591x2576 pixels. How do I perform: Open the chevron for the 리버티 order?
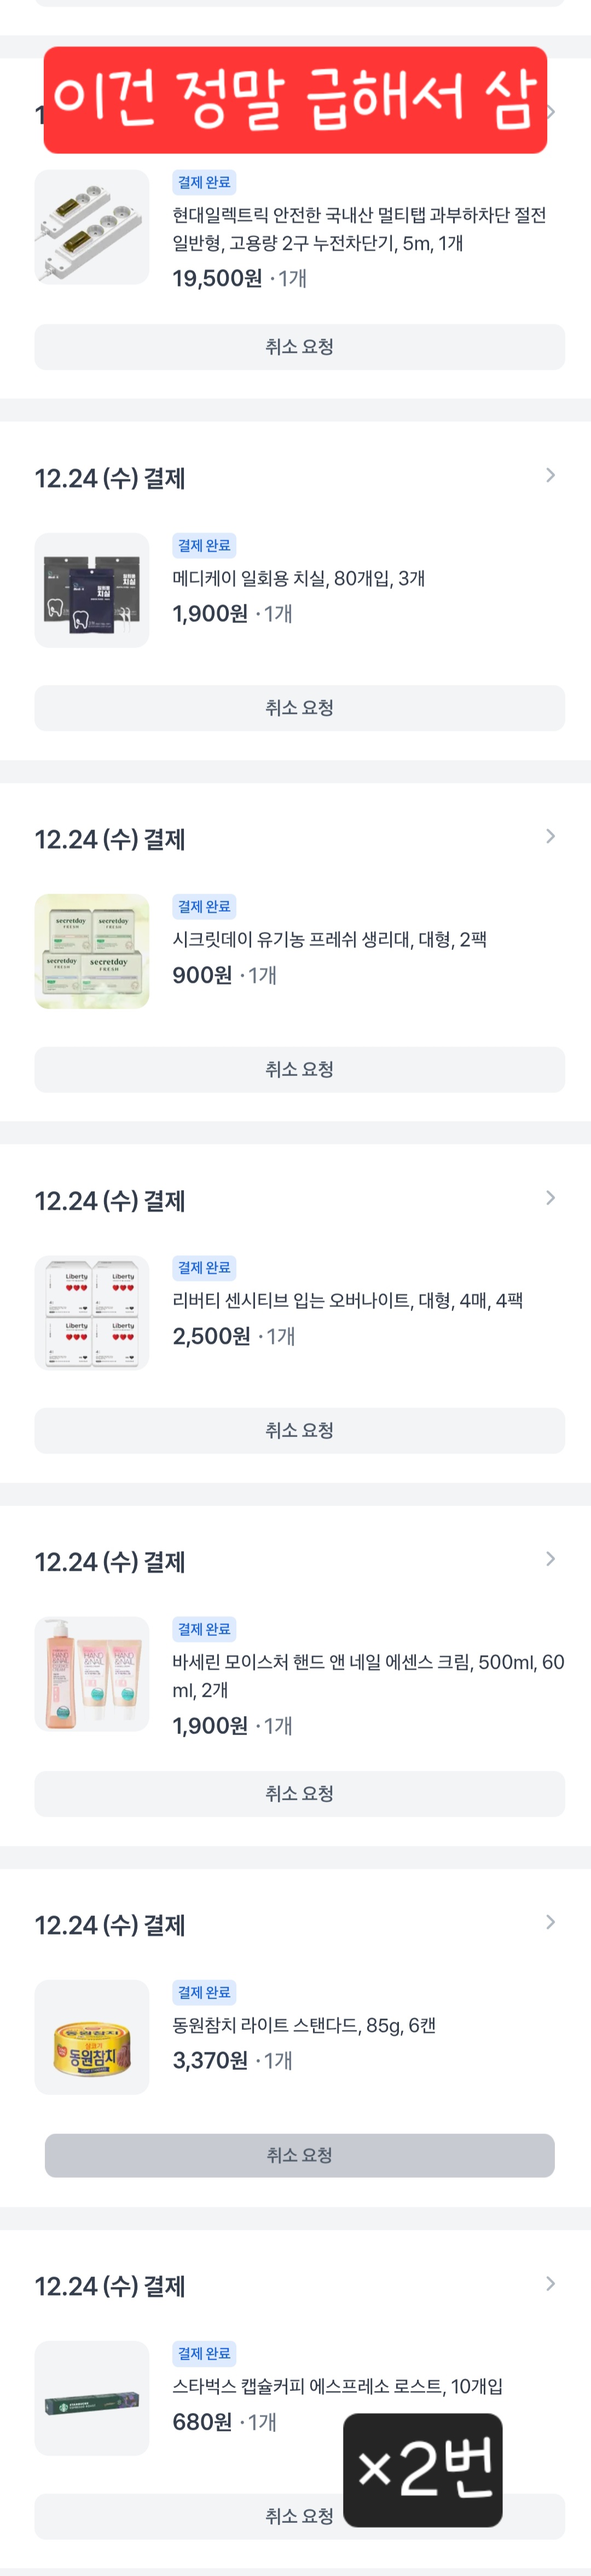pyautogui.click(x=550, y=1198)
